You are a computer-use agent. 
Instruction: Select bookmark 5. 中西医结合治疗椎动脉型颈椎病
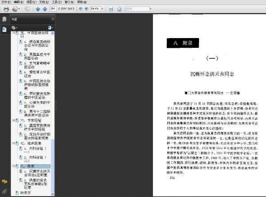(x=37, y=85)
